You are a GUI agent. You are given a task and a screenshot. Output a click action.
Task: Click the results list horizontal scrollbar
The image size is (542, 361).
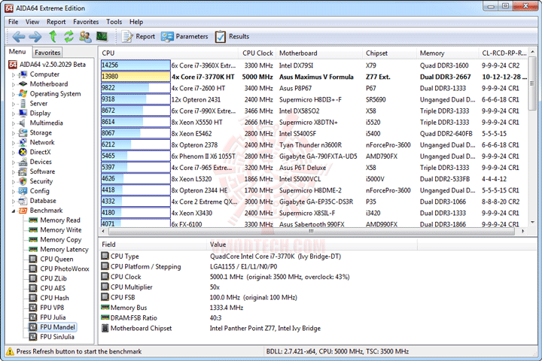312,231
